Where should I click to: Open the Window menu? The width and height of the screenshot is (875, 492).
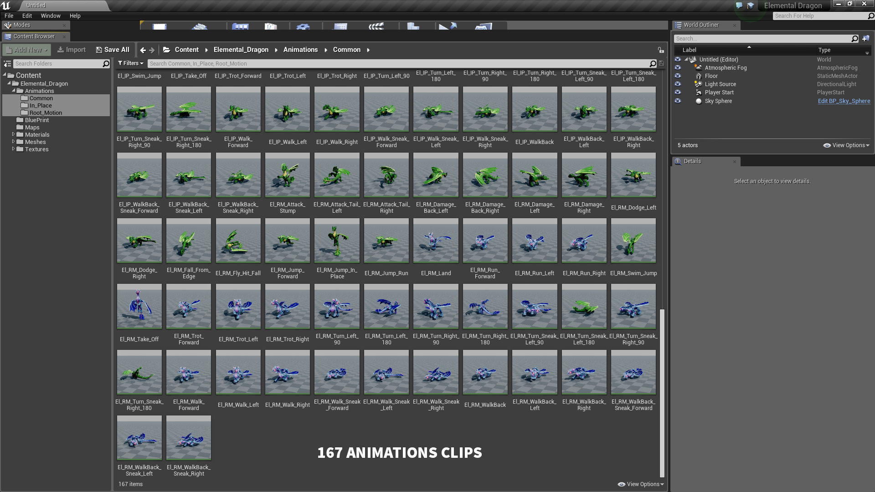tap(50, 15)
